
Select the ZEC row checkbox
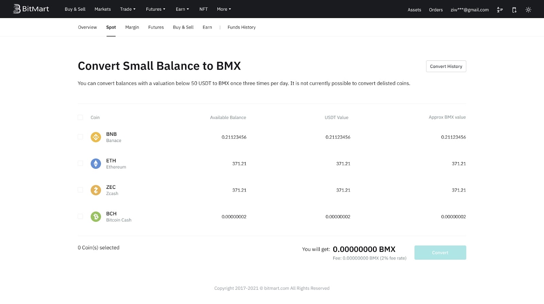pyautogui.click(x=80, y=190)
